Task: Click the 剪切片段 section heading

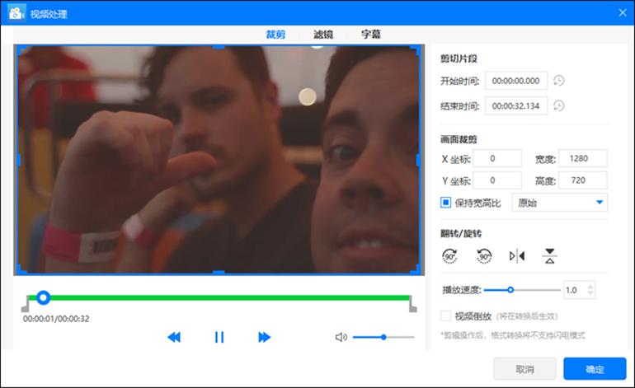Action: point(459,58)
